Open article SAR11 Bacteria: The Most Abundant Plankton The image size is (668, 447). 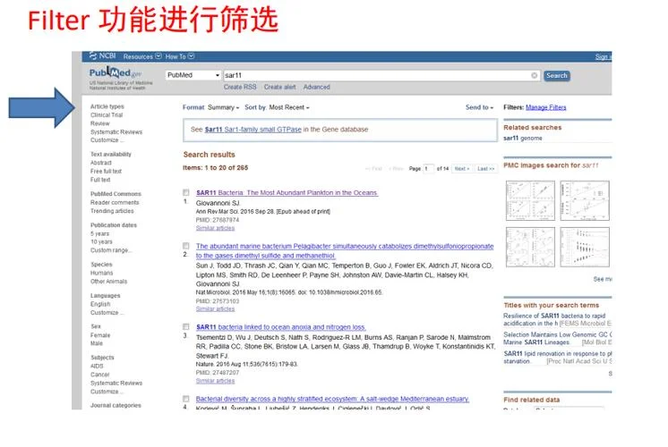tap(287, 193)
